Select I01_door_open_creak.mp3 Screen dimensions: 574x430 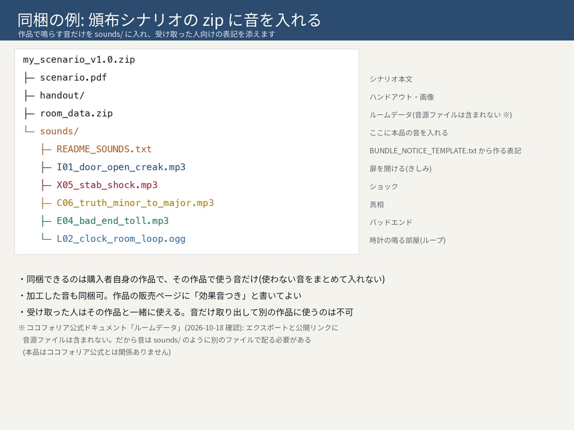click(121, 167)
